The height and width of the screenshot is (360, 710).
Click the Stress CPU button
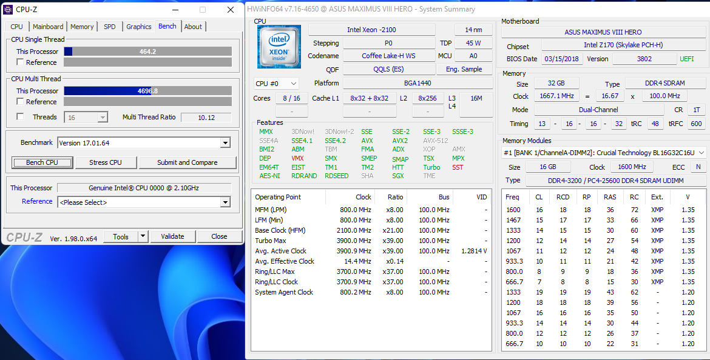(x=106, y=162)
